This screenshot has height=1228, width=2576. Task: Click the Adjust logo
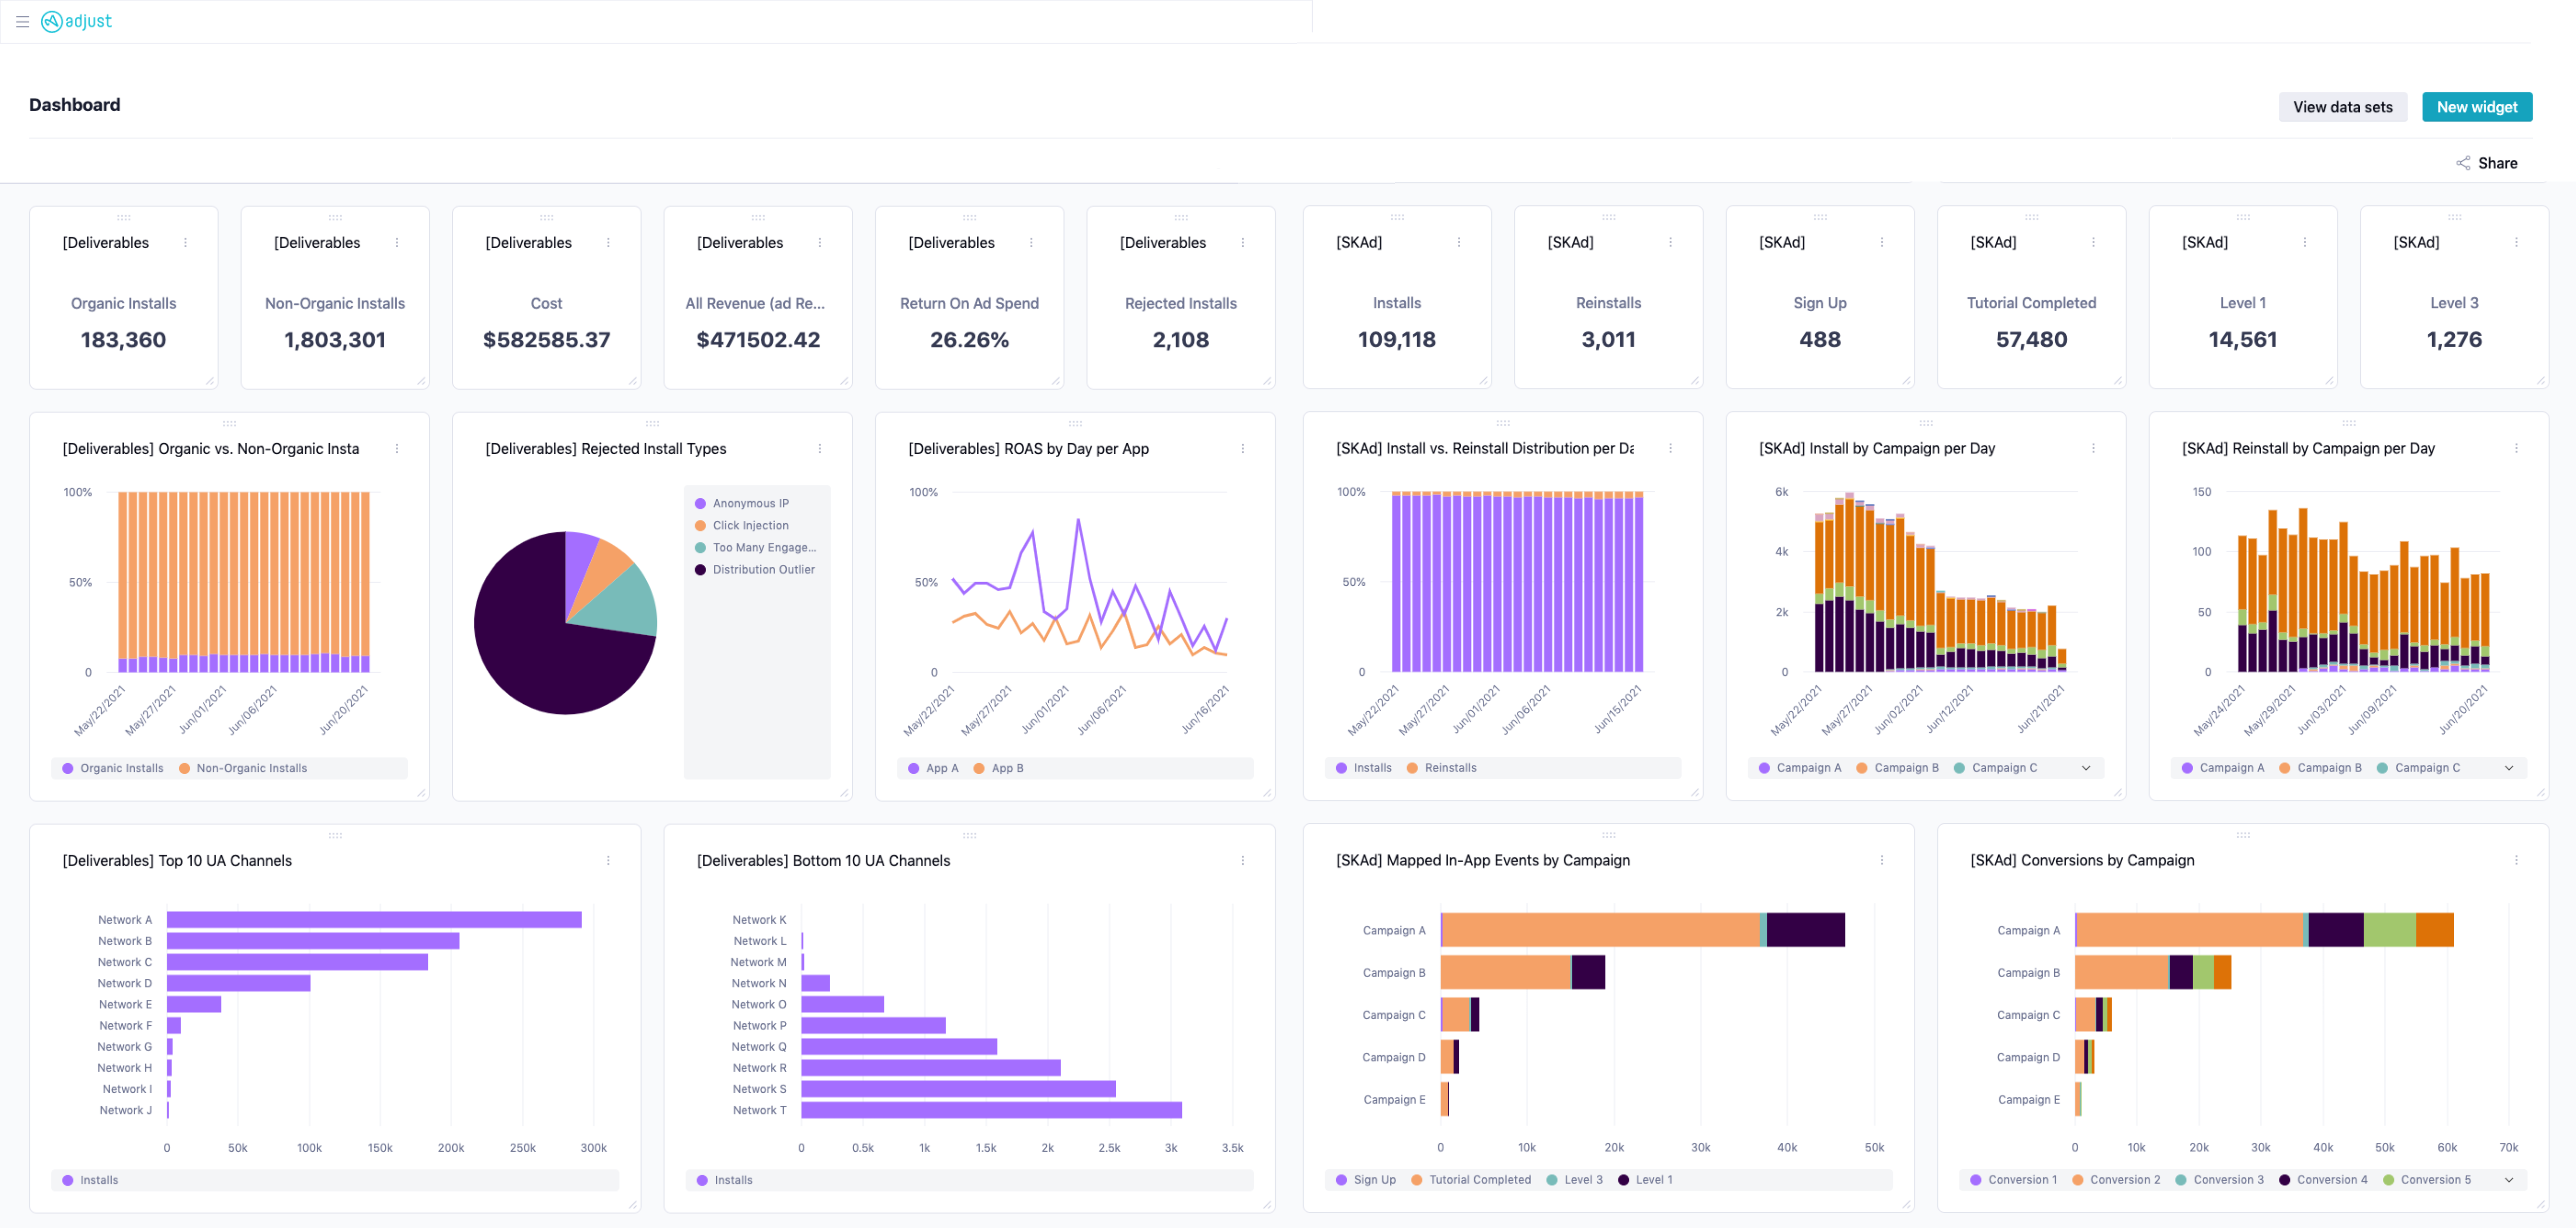pos(76,21)
